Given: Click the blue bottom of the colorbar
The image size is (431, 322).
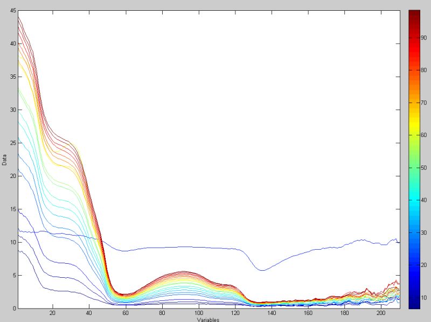Looking at the screenshot, I should point(414,299).
